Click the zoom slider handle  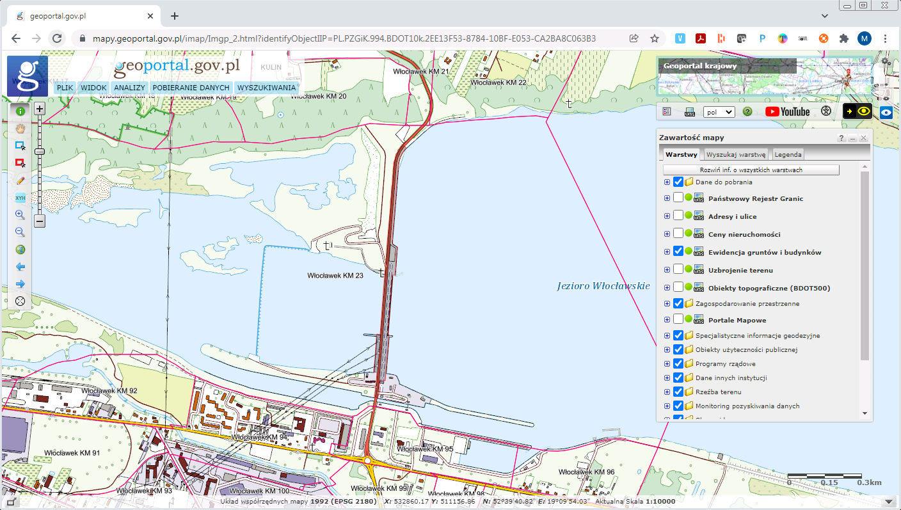pos(40,152)
